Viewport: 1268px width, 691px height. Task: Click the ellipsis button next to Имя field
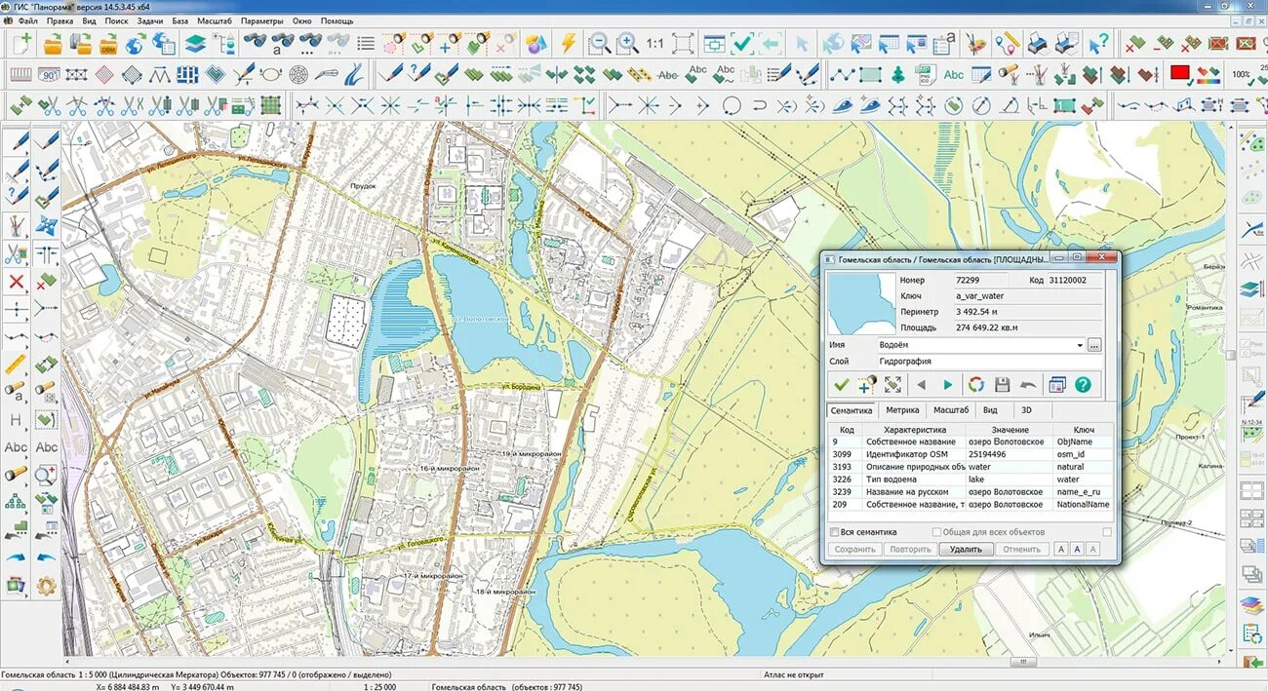[1094, 345]
